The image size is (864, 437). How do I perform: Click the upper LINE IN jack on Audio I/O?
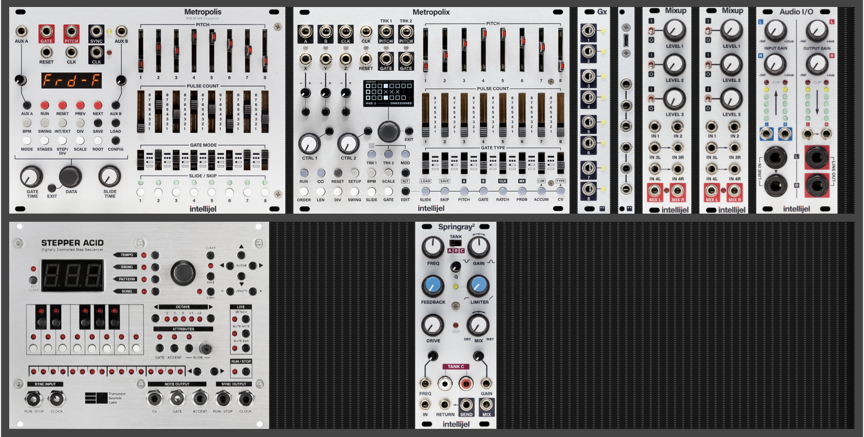pos(775,158)
